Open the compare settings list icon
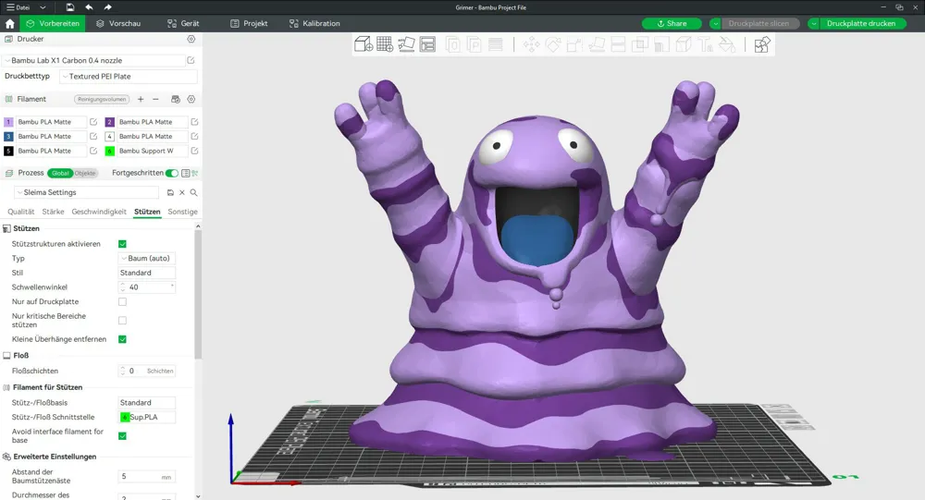Screen dimensions: 925x500 tap(186, 173)
